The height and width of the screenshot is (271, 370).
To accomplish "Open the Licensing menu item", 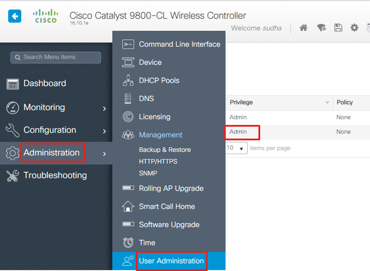I will [x=154, y=117].
